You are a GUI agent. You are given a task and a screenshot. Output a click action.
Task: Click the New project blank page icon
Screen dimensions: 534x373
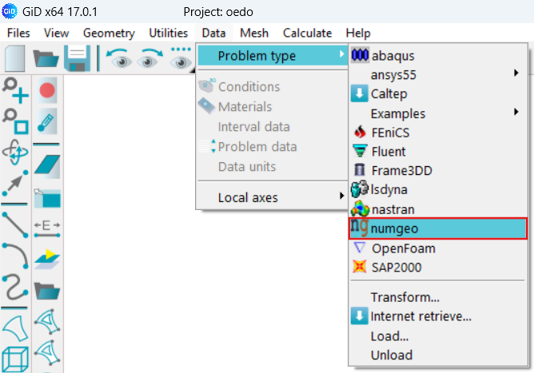[x=15, y=58]
